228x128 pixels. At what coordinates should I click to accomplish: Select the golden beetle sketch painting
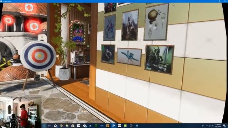(156, 22)
